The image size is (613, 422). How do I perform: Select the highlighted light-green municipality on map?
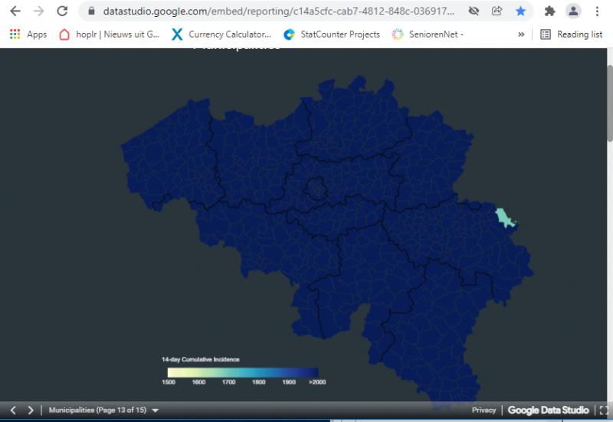pos(503,218)
